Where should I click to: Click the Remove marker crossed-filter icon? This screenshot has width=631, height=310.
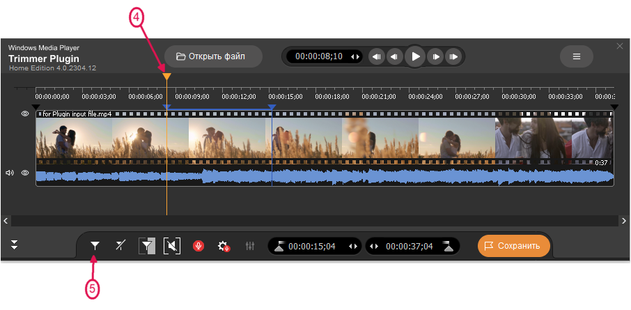120,246
